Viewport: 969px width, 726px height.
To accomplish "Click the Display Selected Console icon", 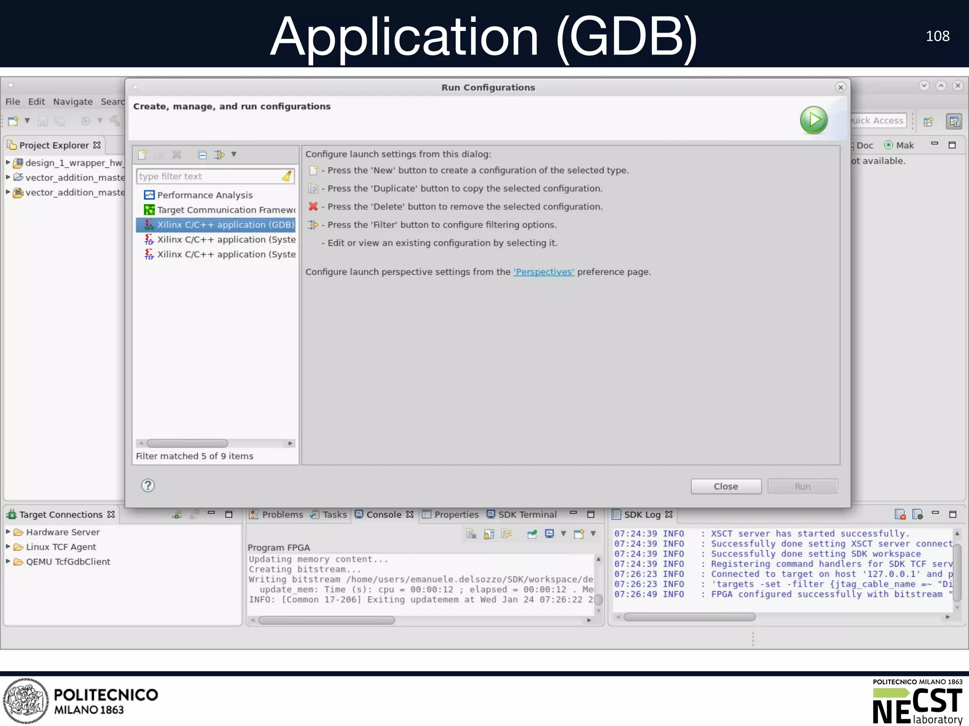I will click(549, 534).
